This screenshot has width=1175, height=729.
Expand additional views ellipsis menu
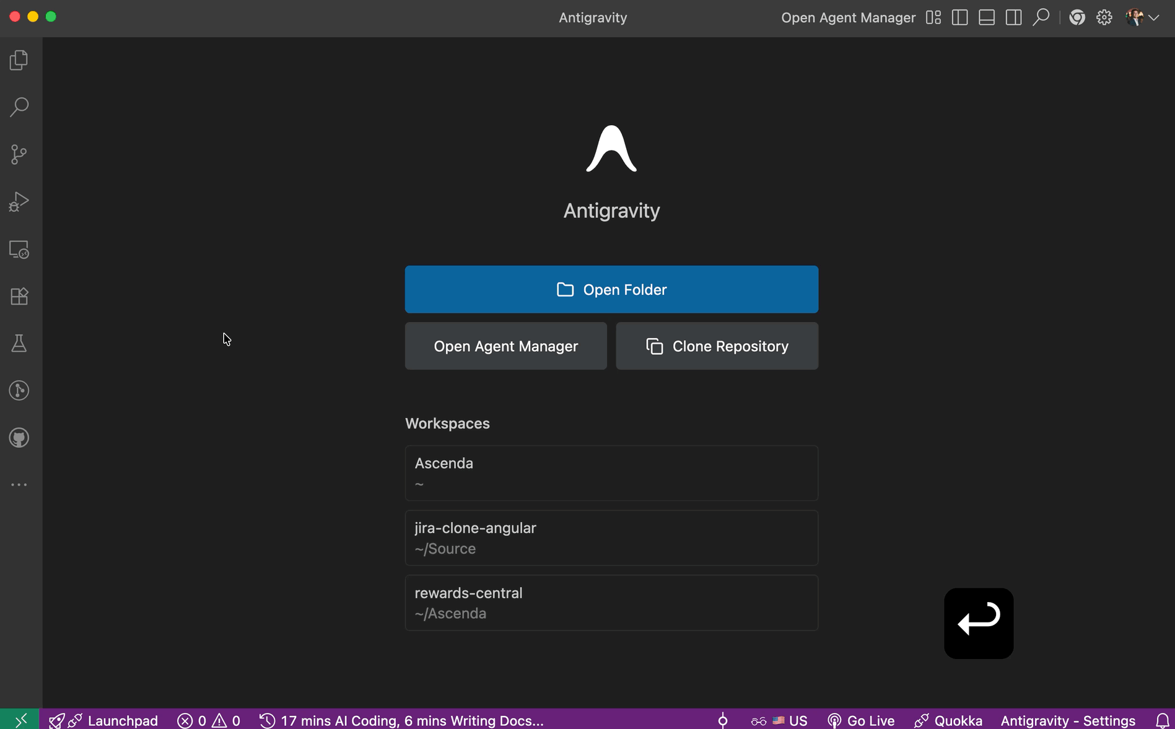pyautogui.click(x=19, y=485)
